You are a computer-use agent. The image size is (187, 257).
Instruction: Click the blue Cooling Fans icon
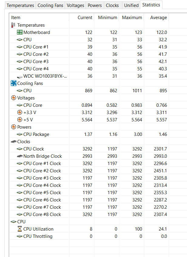(x=13, y=83)
